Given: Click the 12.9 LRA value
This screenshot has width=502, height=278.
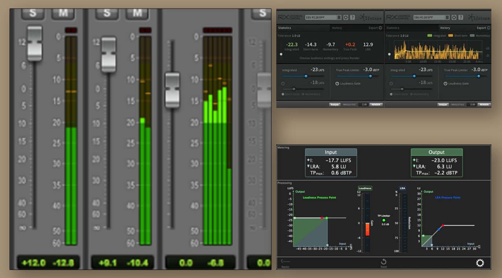Looking at the screenshot, I should (x=368, y=45).
